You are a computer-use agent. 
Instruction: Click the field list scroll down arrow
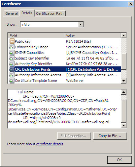tap(123, 81)
